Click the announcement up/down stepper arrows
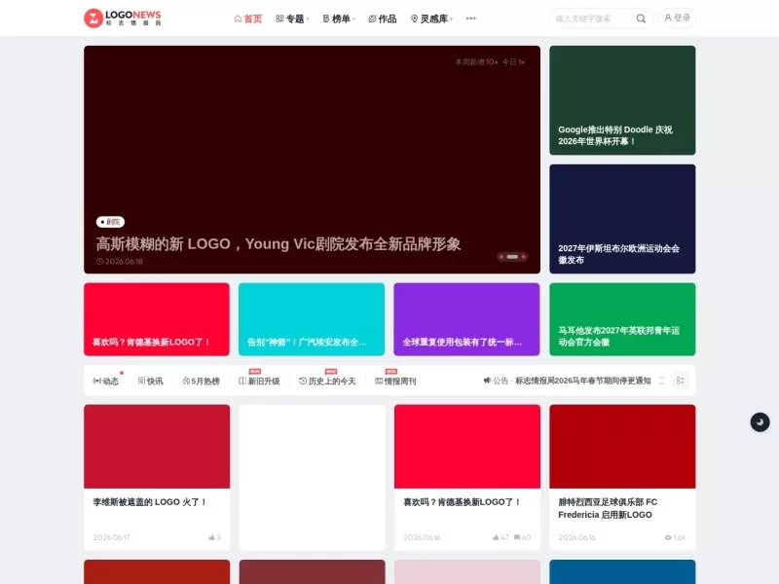The width and height of the screenshot is (779, 584). [661, 381]
